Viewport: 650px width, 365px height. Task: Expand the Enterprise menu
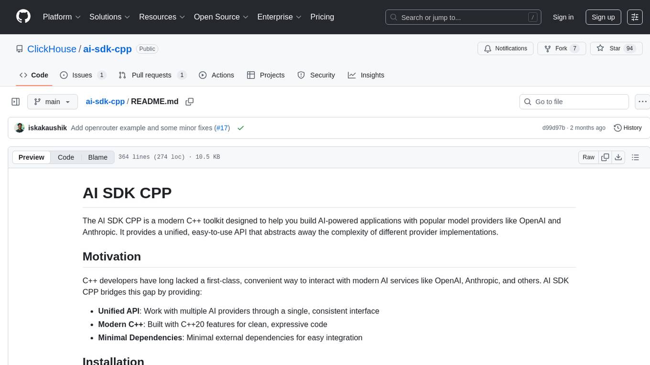[280, 17]
